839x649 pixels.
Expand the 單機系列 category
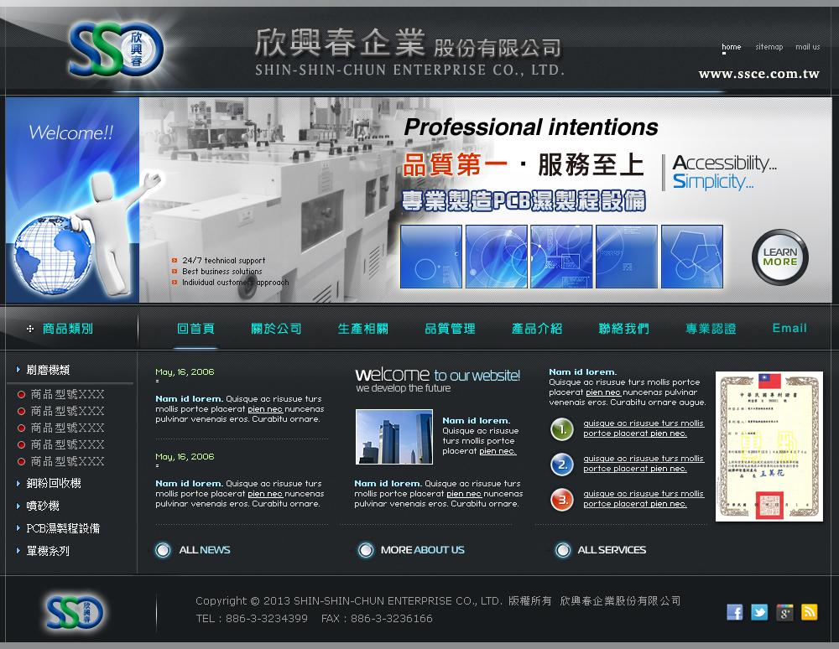[x=48, y=551]
